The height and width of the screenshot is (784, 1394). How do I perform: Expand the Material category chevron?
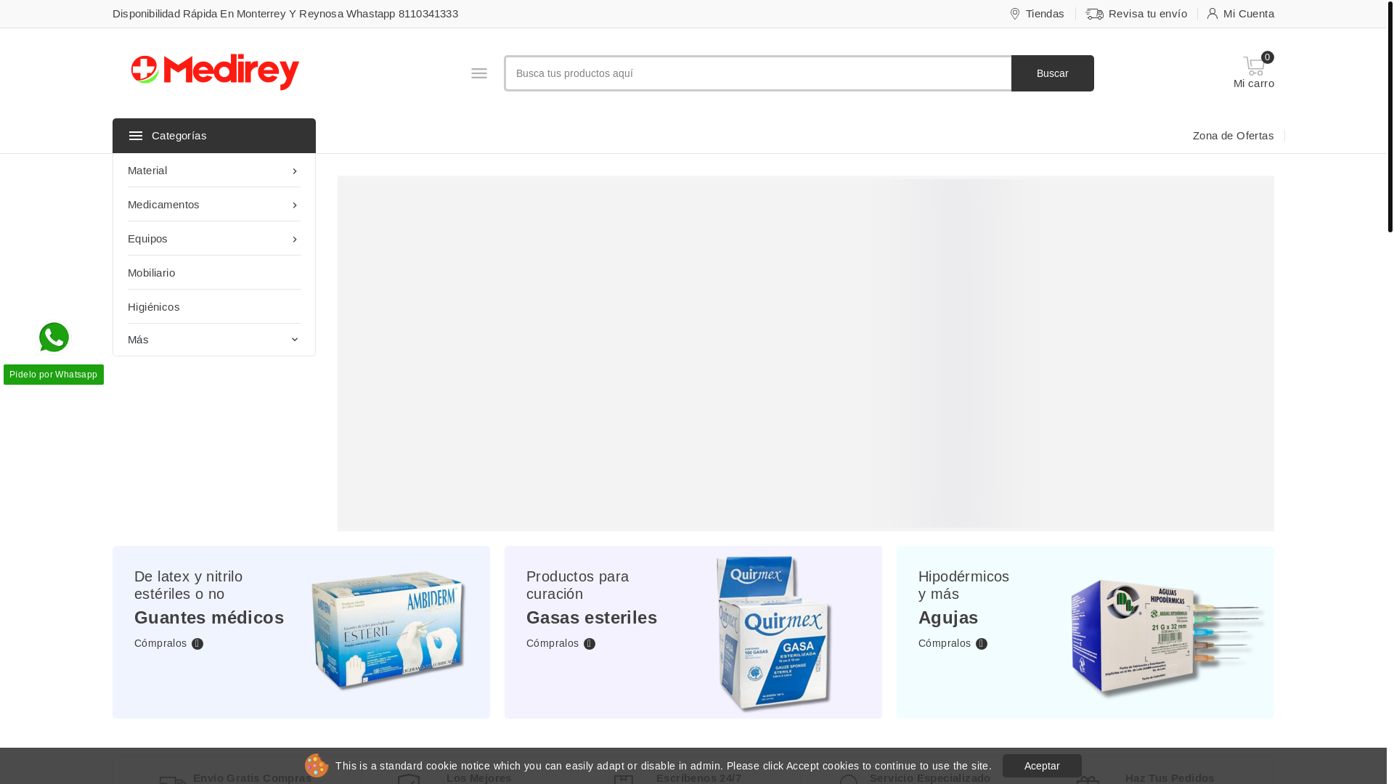click(x=295, y=171)
